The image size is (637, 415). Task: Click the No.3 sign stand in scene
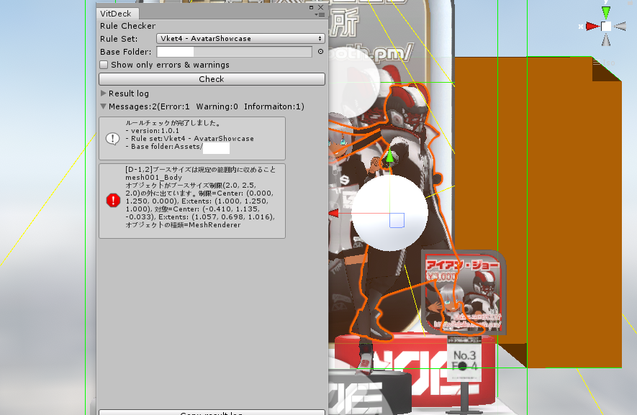(464, 360)
